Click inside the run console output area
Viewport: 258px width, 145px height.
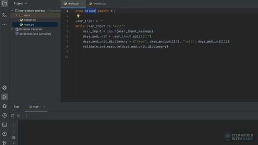click(x=138, y=133)
